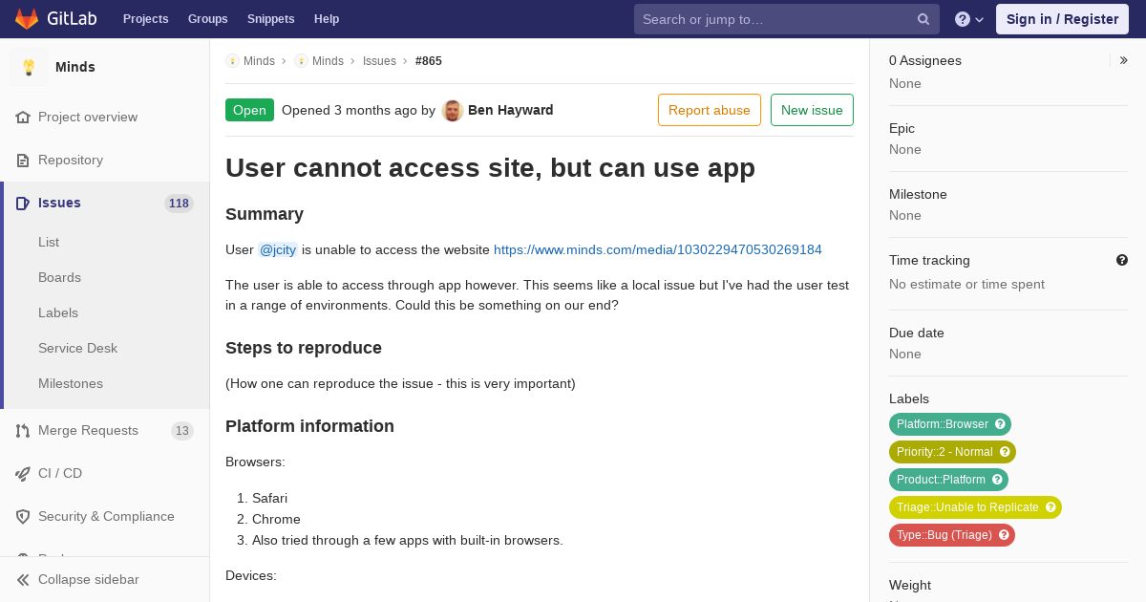Screen dimensions: 1146x602
Task: Click the Merge Requests icon
Action: (23, 430)
